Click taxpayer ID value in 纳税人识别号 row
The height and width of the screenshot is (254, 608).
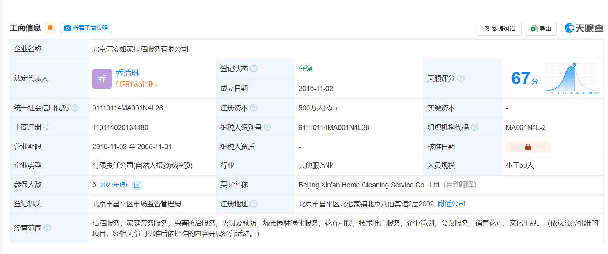coord(334,127)
